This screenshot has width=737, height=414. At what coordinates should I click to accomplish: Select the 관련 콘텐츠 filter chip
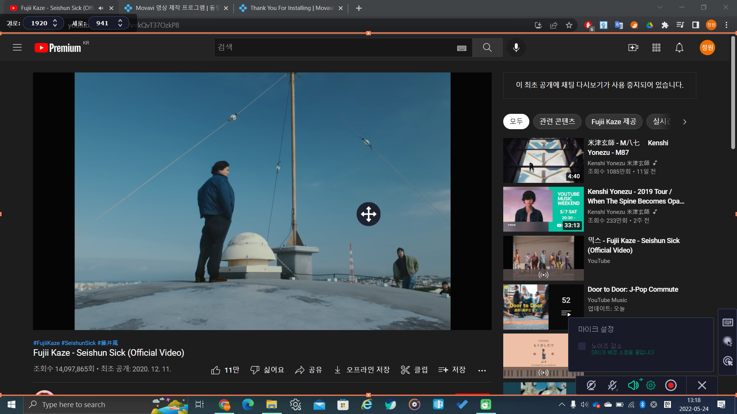coord(557,122)
